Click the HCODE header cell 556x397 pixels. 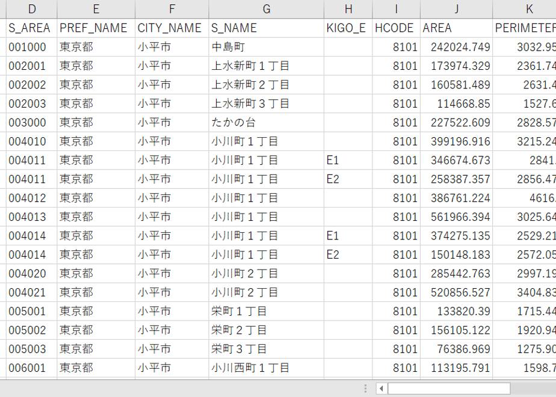pos(396,28)
